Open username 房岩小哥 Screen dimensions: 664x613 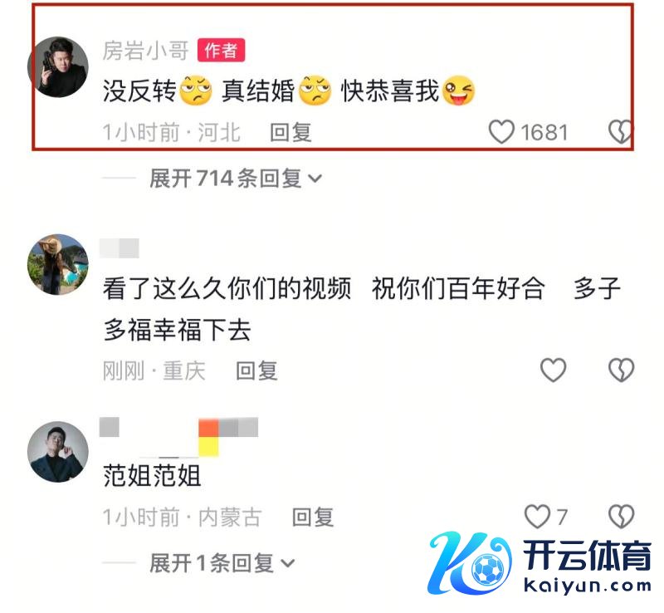click(145, 51)
